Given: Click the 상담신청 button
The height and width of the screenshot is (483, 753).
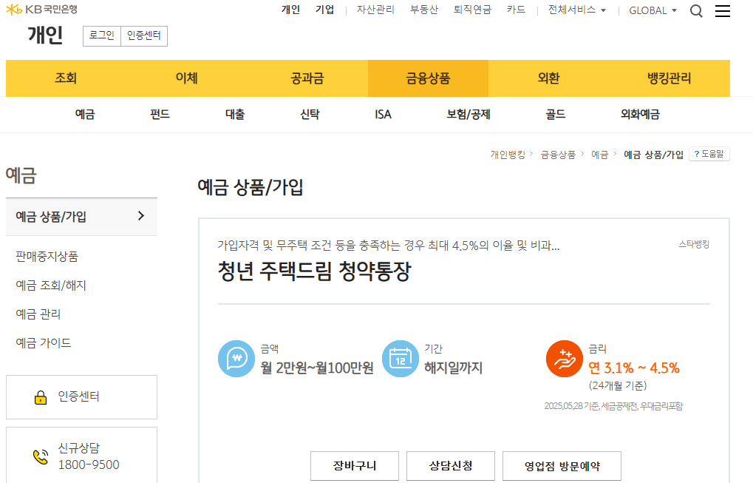Looking at the screenshot, I should coord(451,466).
